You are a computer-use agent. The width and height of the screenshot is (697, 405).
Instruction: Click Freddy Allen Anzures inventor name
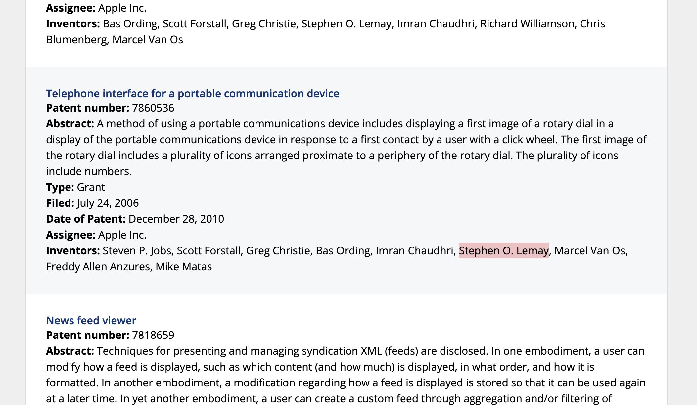98,267
